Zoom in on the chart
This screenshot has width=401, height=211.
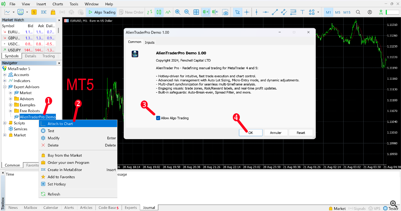tap(178, 12)
